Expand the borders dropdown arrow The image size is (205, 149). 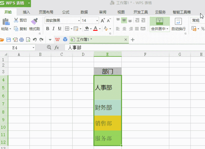pyautogui.click(x=71, y=29)
